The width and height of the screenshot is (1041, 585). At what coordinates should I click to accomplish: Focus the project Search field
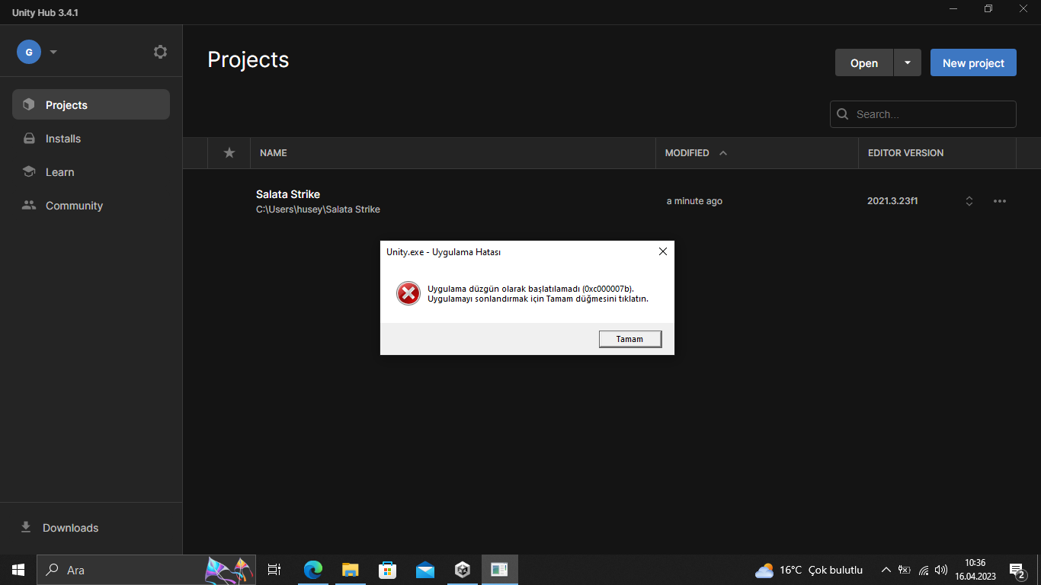(923, 114)
